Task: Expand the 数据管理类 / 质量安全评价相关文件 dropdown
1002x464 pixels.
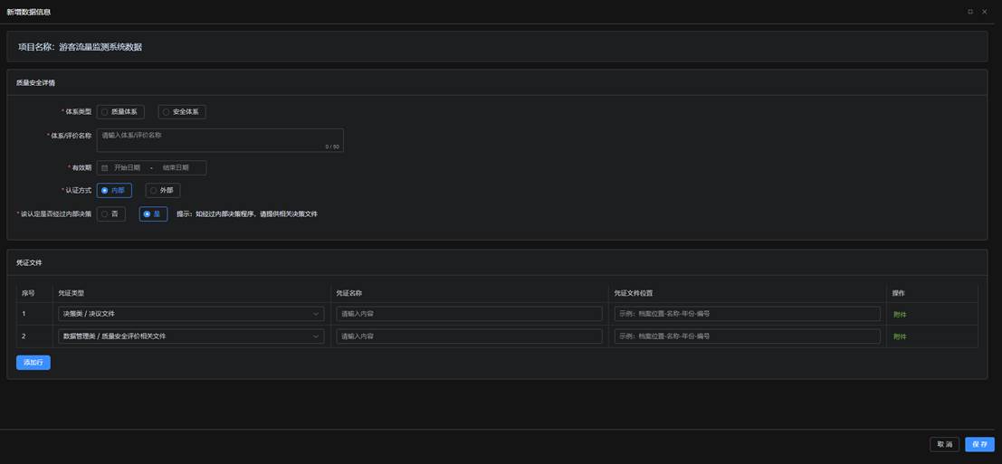Action: coord(190,336)
